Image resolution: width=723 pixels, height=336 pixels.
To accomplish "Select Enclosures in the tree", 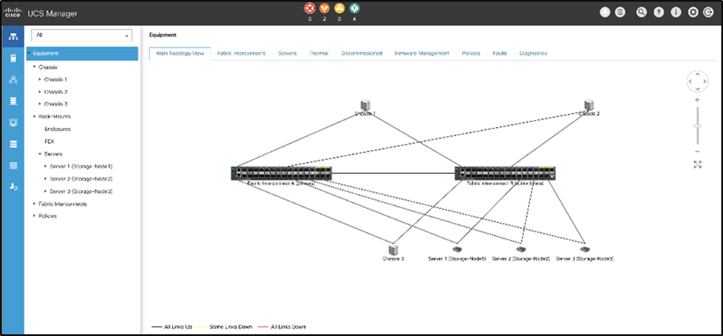I will pos(58,129).
